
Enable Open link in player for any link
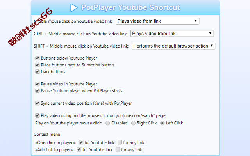pos(120,142)
